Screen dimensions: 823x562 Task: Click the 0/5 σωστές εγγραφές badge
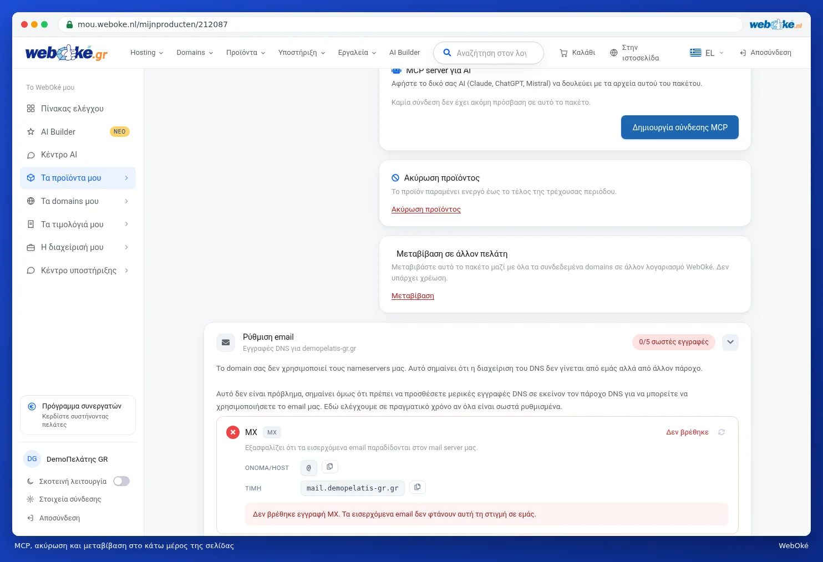pos(674,342)
